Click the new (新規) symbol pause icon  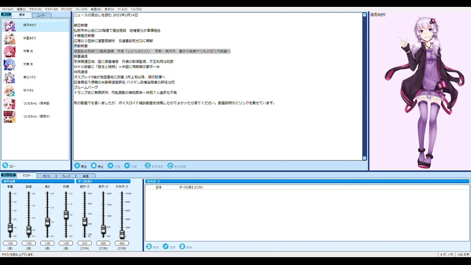pyautogui.click(x=149, y=246)
